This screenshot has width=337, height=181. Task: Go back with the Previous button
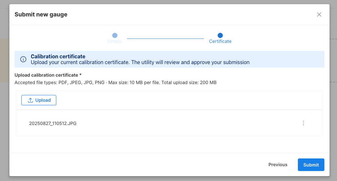[x=278, y=165]
